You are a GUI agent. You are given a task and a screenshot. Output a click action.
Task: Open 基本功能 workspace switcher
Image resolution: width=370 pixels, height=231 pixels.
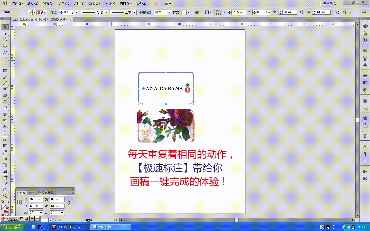click(331, 4)
